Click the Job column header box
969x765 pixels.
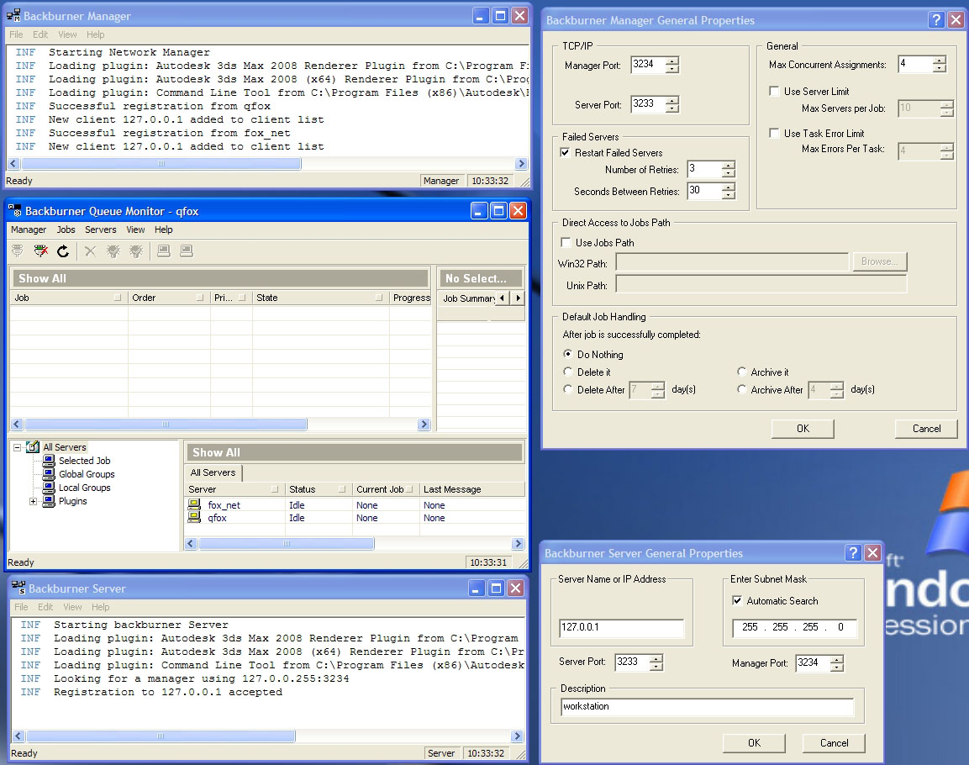[118, 298]
